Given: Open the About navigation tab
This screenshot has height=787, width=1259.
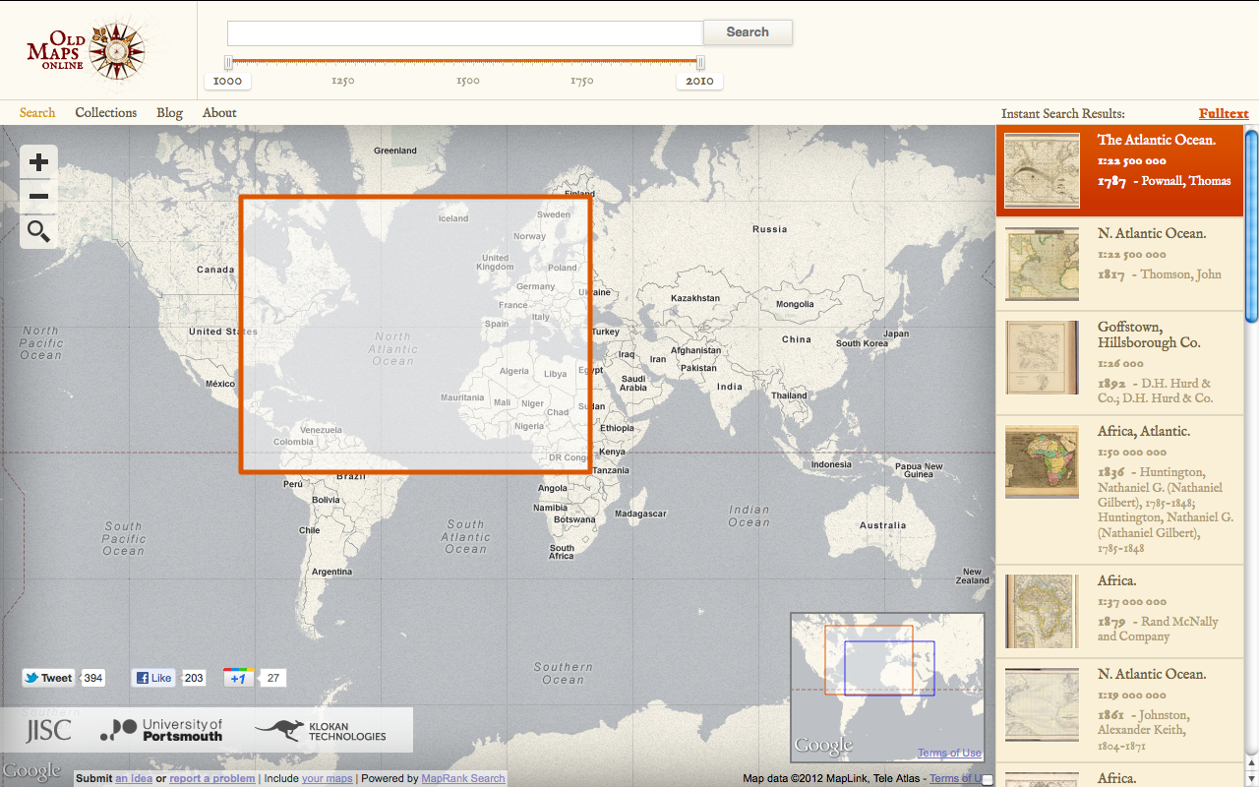Looking at the screenshot, I should [219, 113].
